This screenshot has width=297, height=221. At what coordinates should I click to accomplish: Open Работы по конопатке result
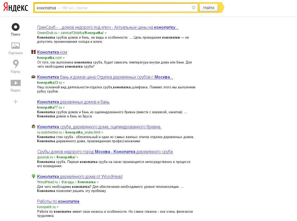(58, 201)
